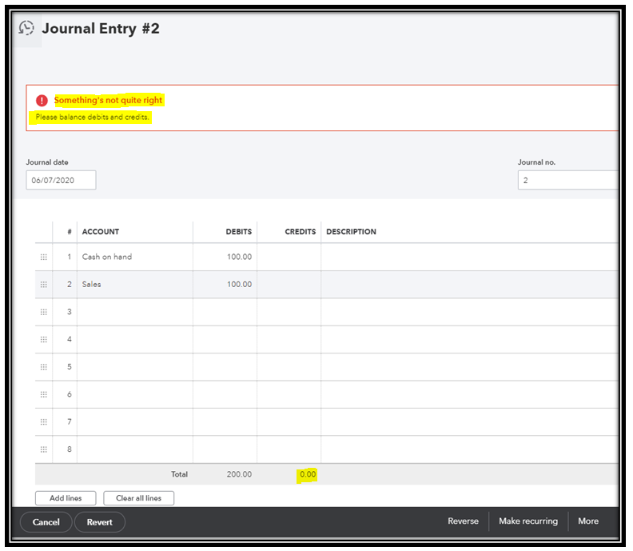Grab the drag handle of line 5

tap(44, 367)
